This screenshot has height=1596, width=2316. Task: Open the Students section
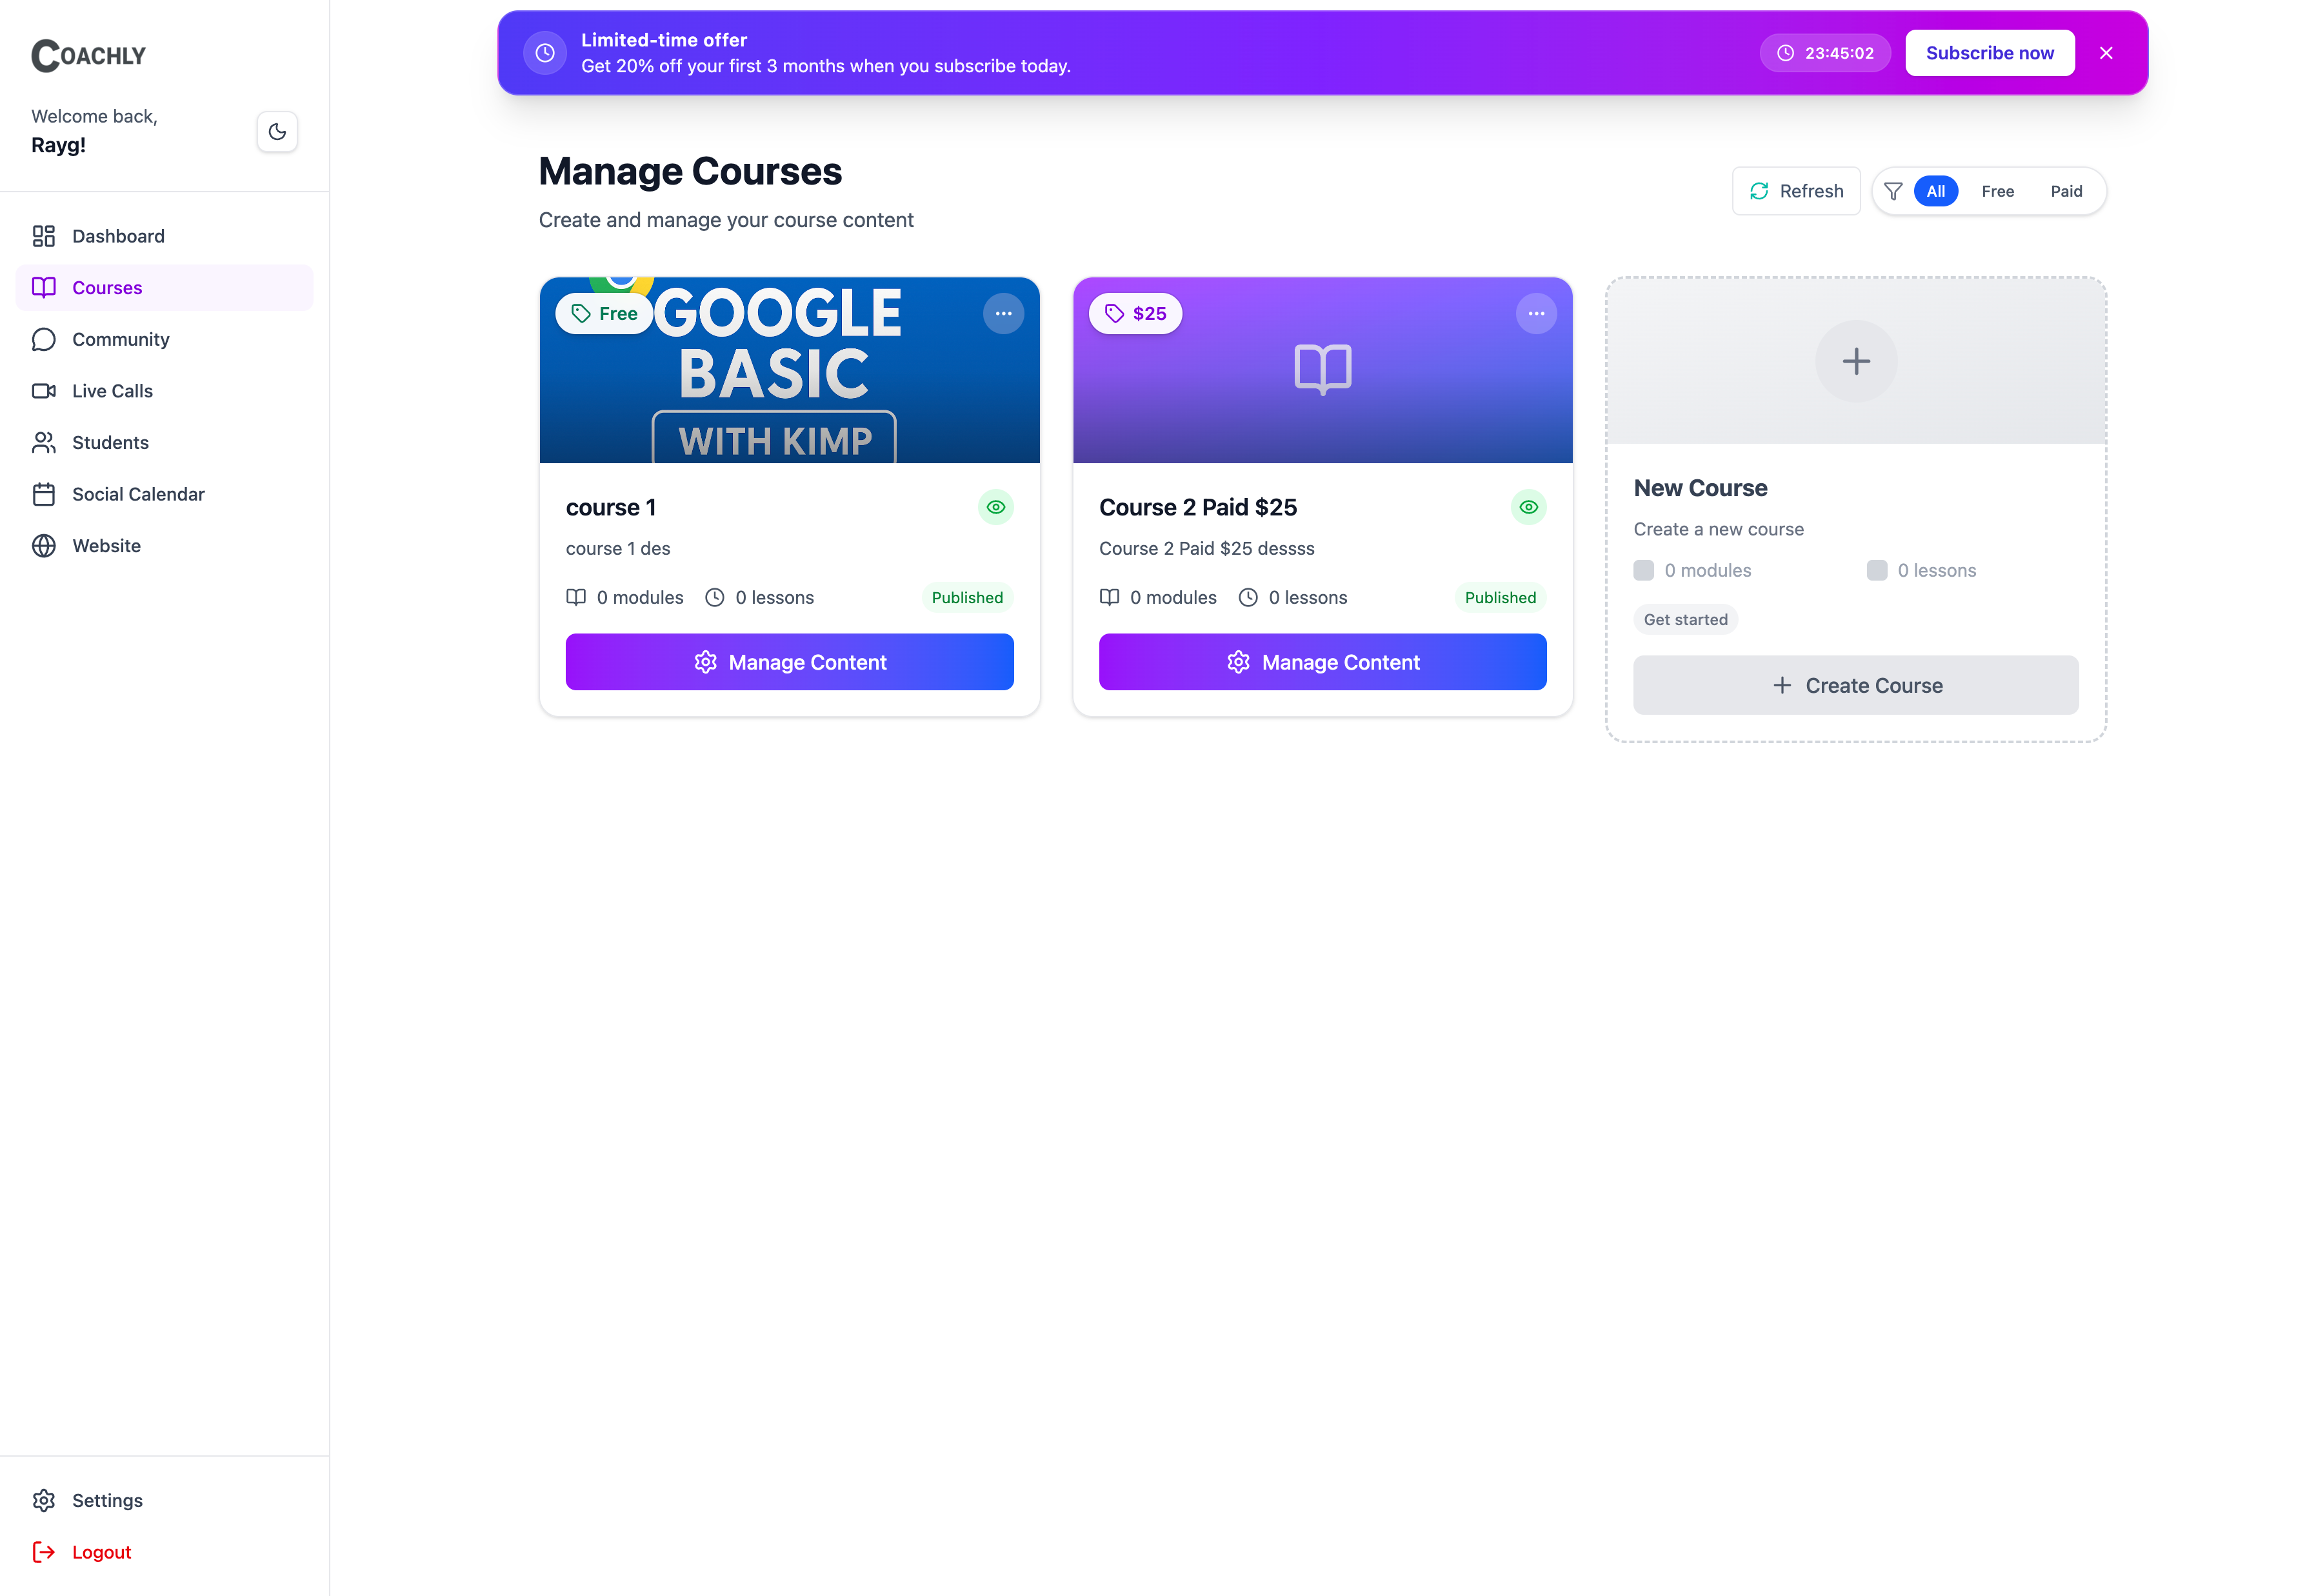110,442
